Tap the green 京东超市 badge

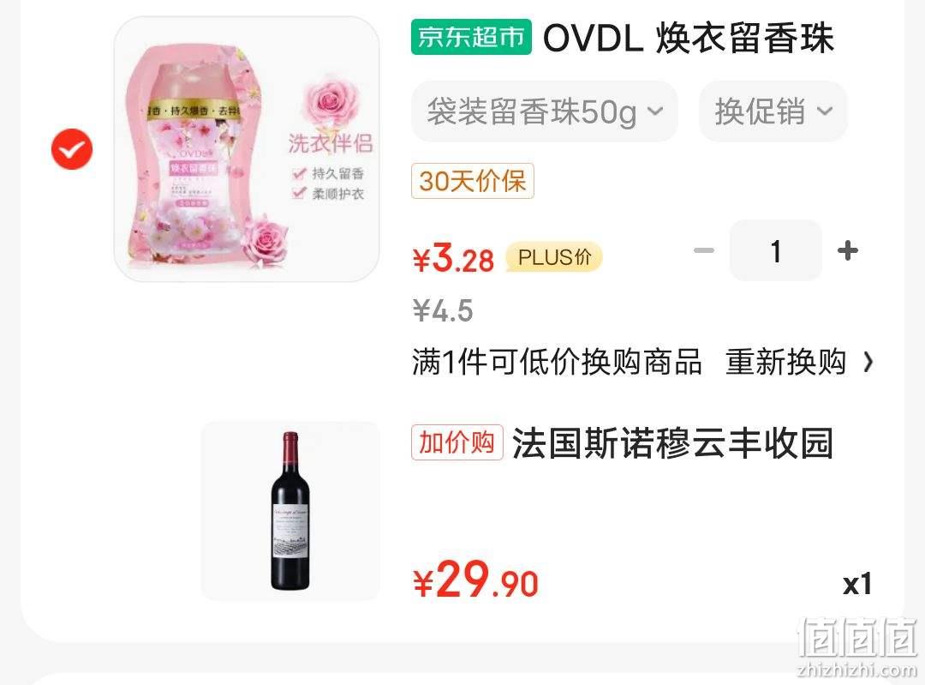(x=471, y=37)
